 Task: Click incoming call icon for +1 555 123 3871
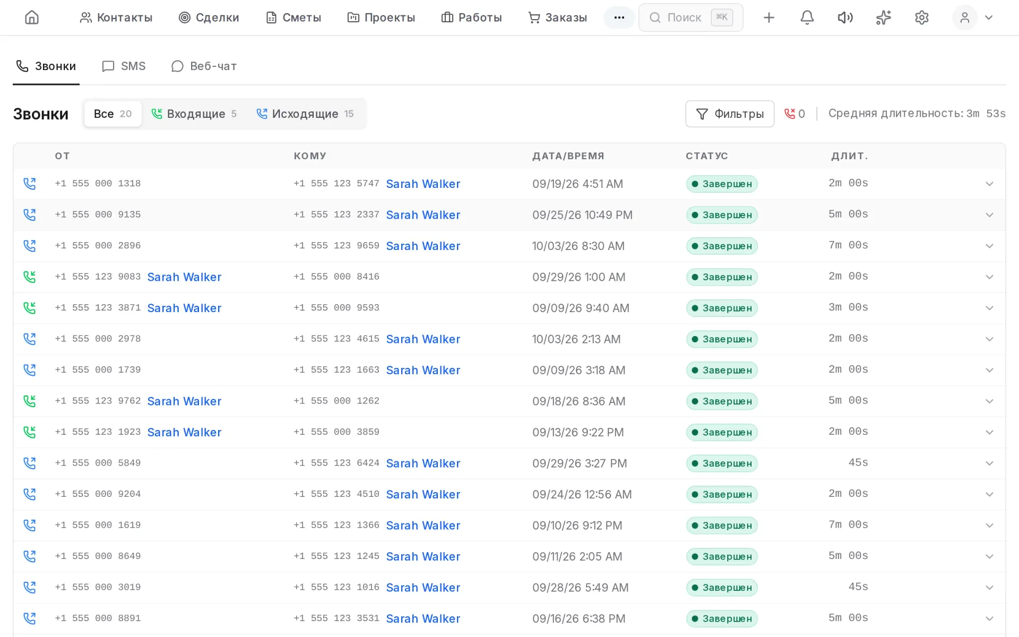30,308
